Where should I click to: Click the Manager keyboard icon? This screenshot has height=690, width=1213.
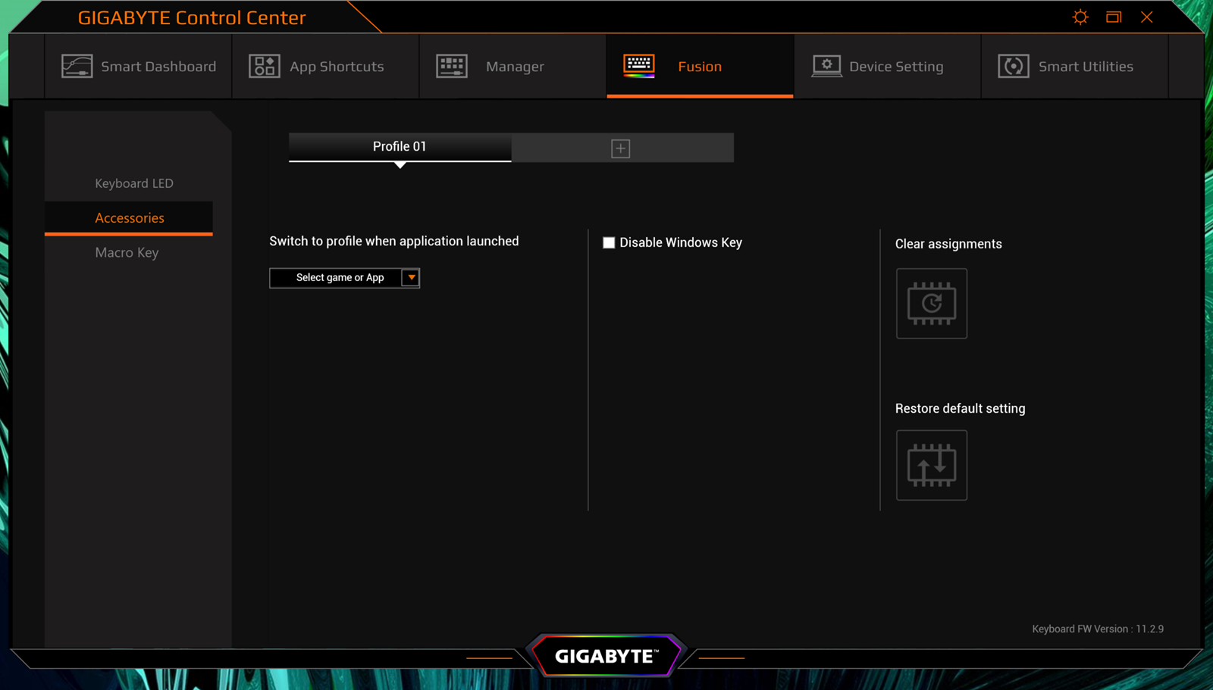[452, 67]
